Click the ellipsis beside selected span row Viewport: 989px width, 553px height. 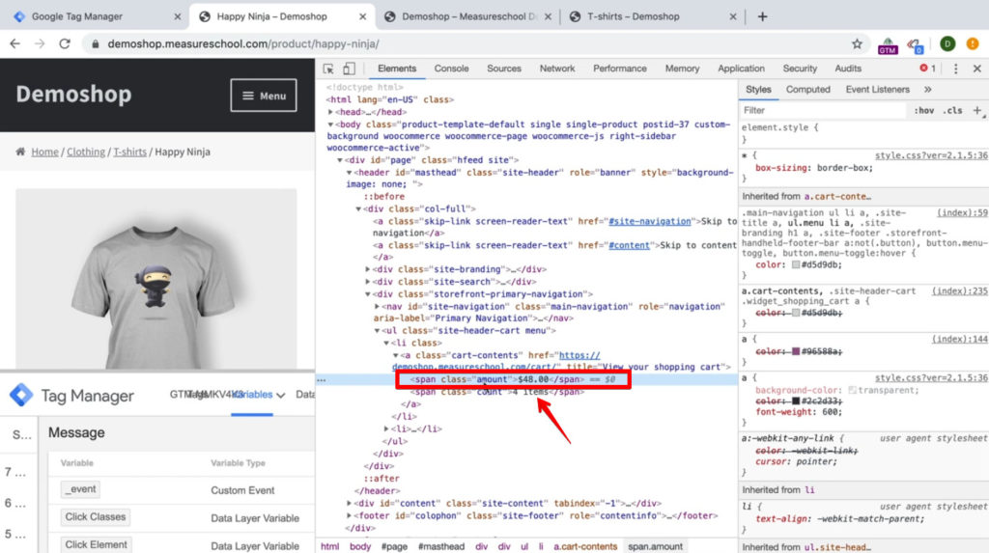click(322, 379)
